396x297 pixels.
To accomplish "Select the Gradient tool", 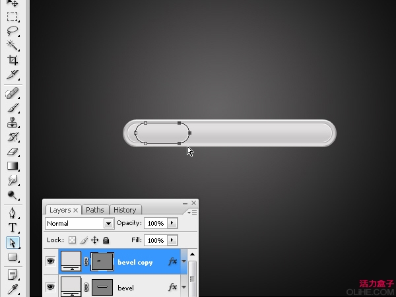I will pyautogui.click(x=12, y=166).
